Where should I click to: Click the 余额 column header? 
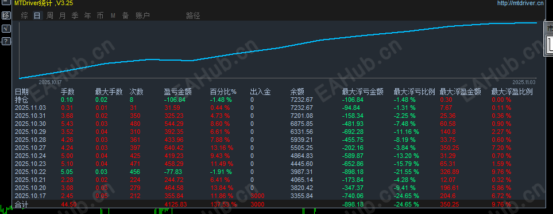[297, 92]
